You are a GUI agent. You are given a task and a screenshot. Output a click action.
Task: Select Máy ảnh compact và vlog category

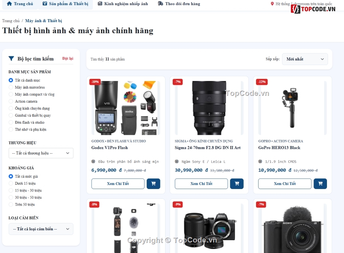click(x=11, y=94)
